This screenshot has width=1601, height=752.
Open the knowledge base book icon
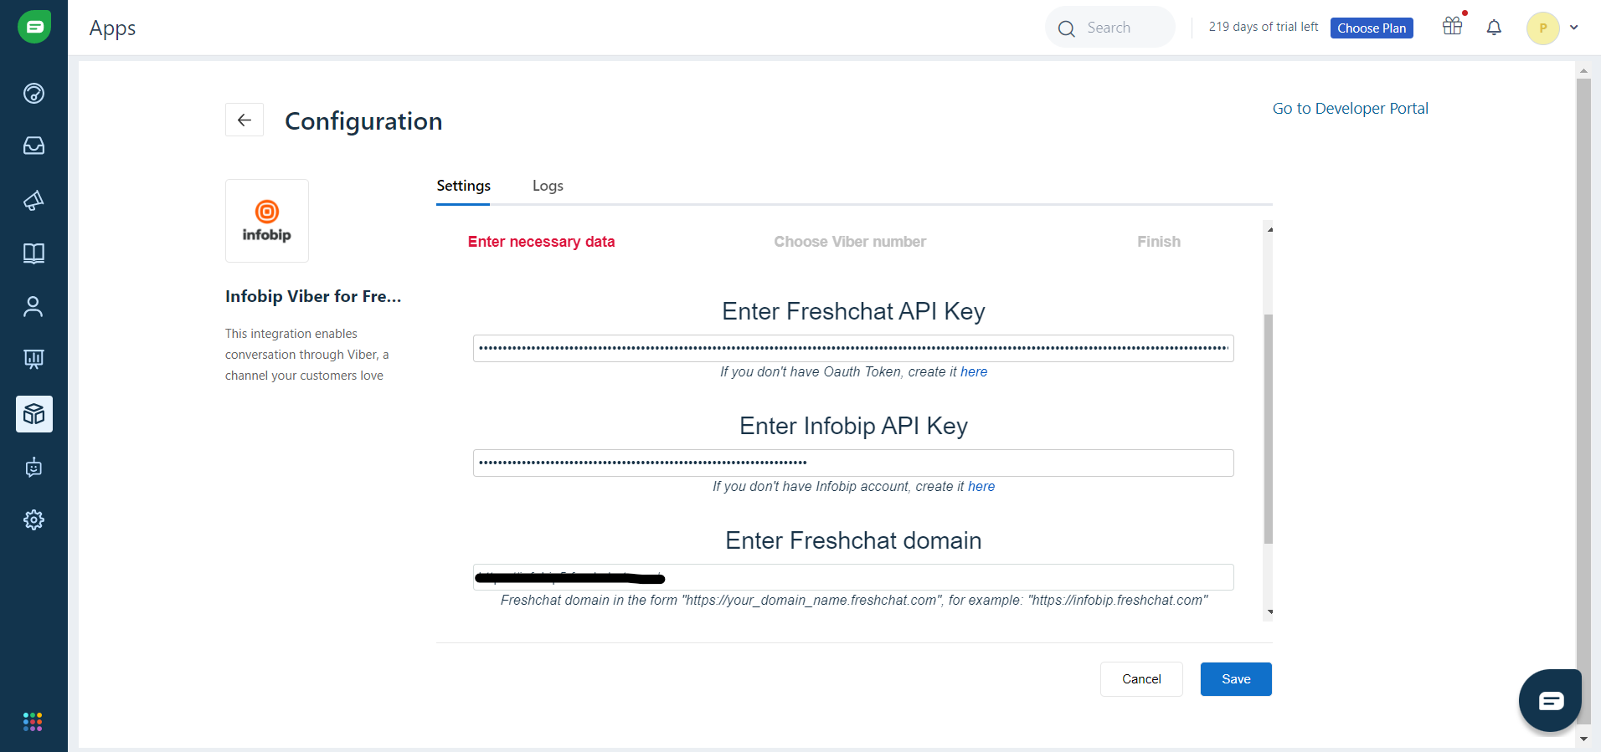click(x=33, y=253)
